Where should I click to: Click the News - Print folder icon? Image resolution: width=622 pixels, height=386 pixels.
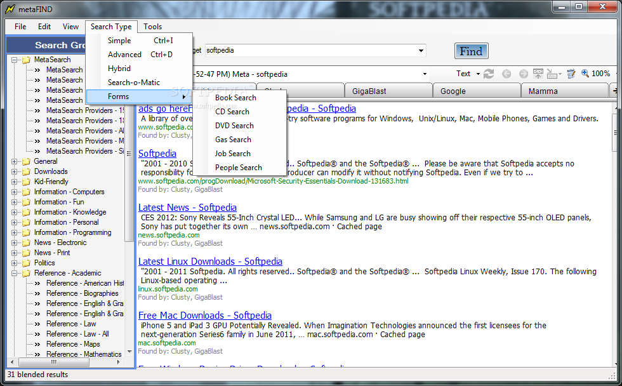[x=26, y=253]
